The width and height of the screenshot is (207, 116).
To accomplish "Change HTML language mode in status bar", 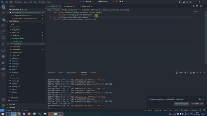I will pyautogui.click(x=177, y=110).
